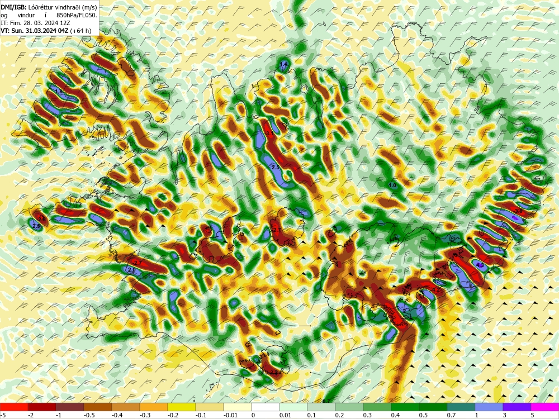The image size is (559, 419).
Task: Click the '-3.1' value label on the map
Action: (x=269, y=134)
